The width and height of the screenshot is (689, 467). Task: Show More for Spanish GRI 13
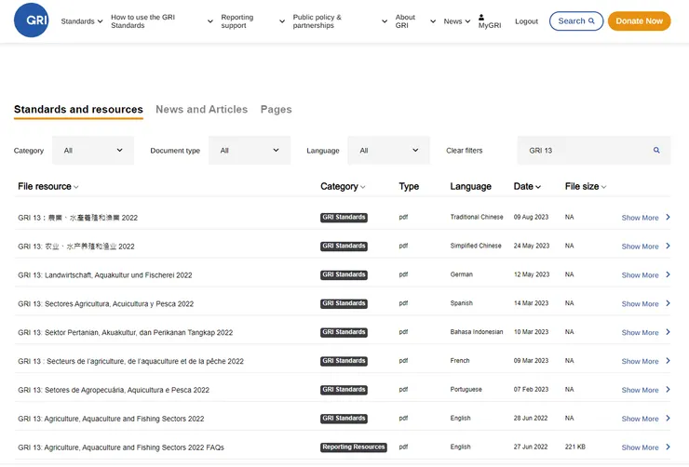(640, 304)
